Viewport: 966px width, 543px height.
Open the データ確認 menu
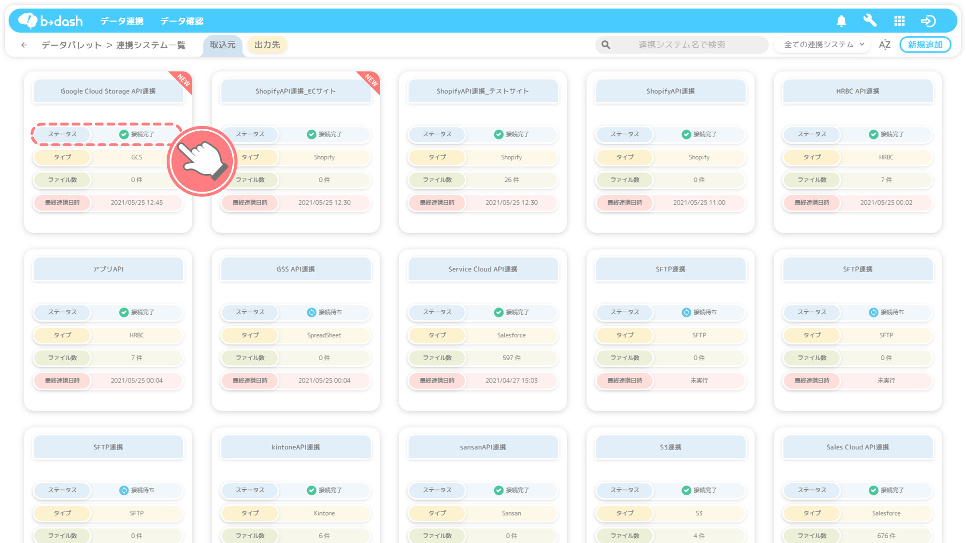pos(182,21)
